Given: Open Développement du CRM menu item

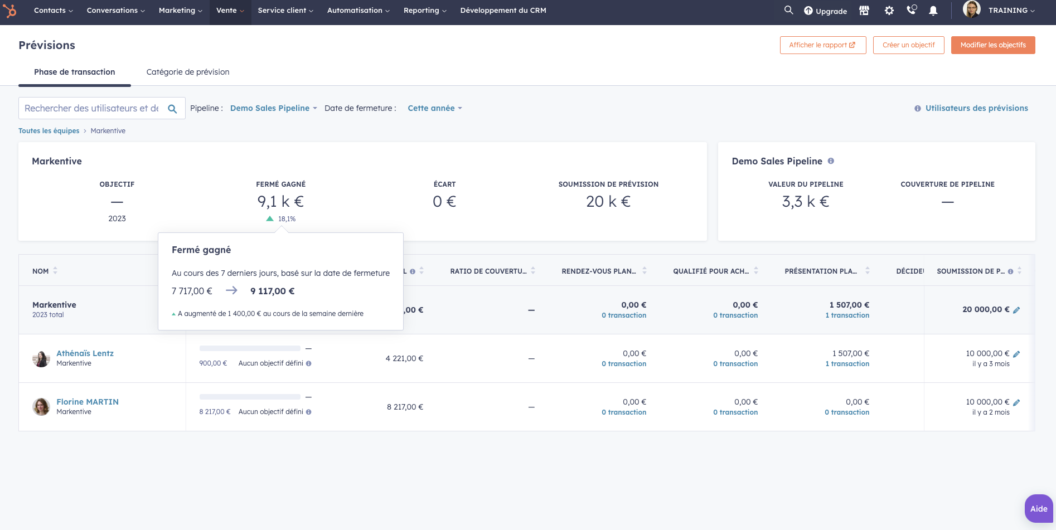Looking at the screenshot, I should [503, 11].
